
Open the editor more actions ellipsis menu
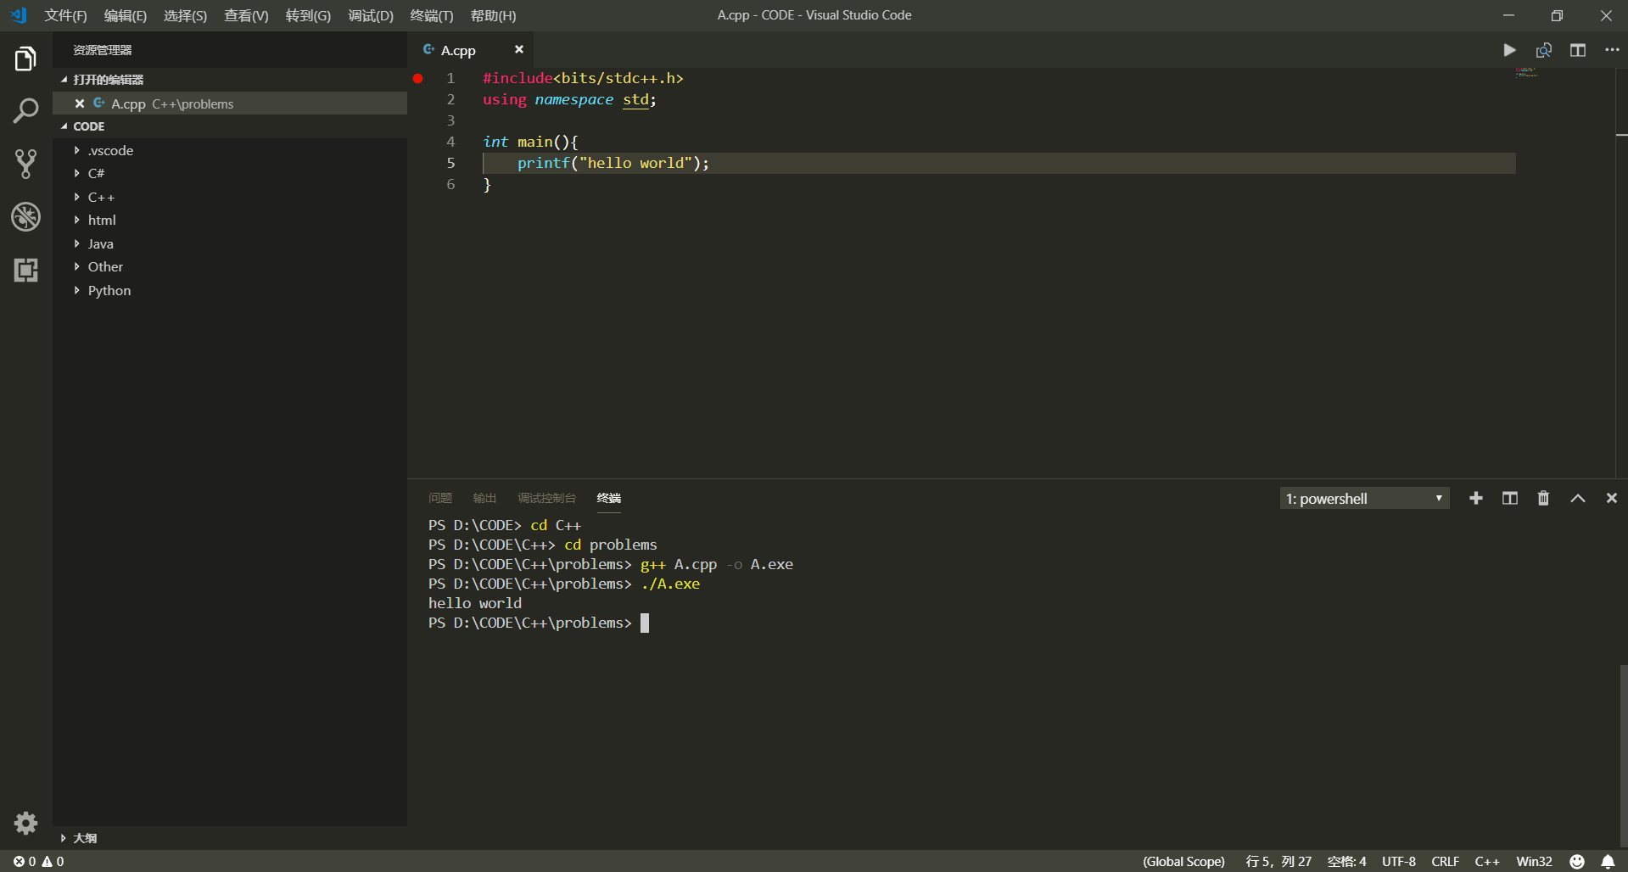[1612, 50]
